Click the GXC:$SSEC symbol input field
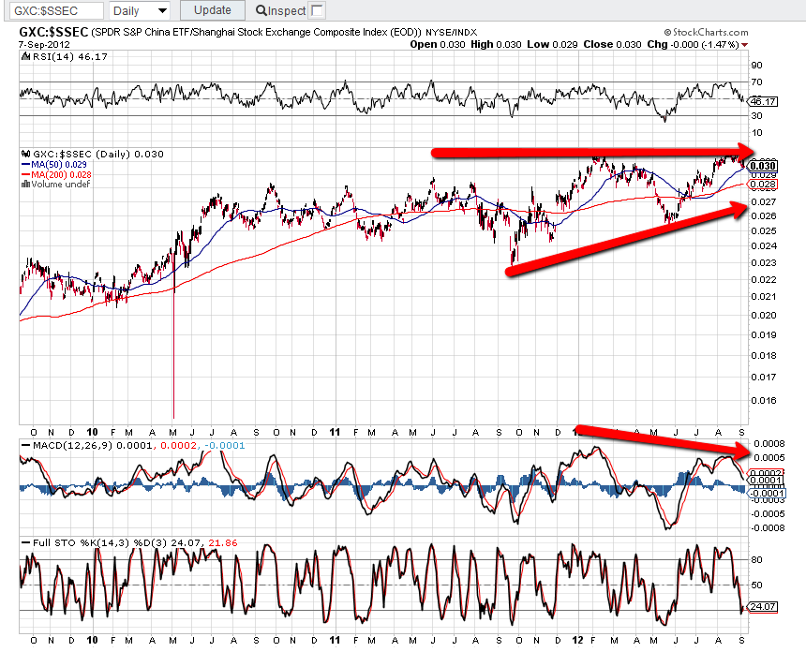 tap(56, 11)
